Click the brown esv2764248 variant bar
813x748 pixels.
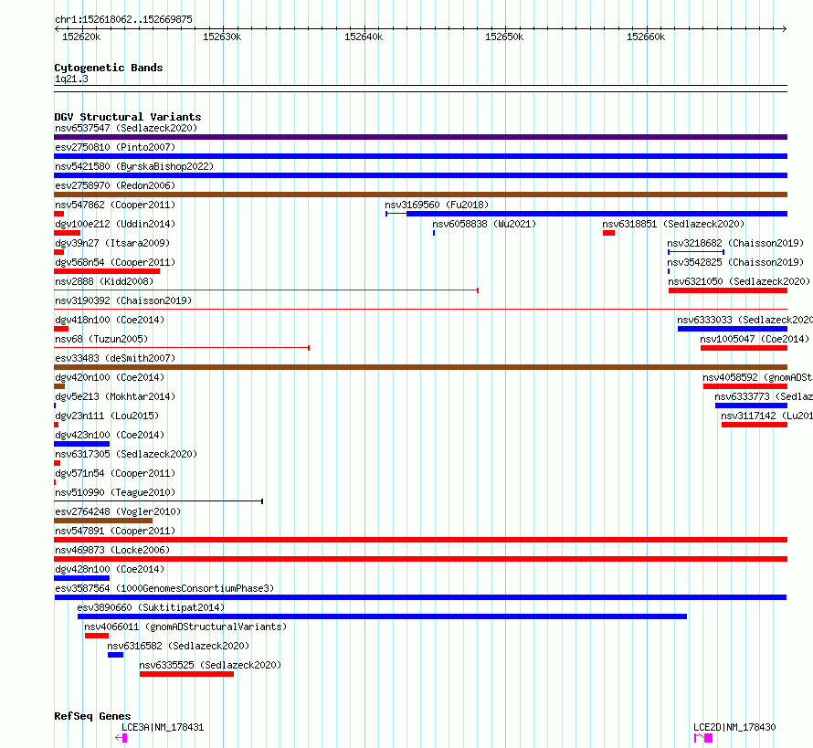pos(103,521)
